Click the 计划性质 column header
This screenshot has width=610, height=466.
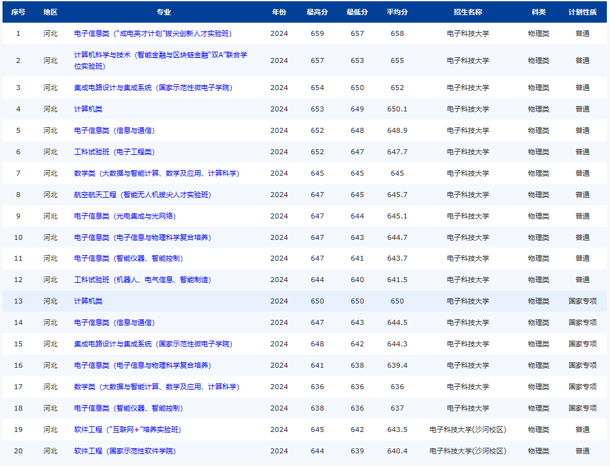583,12
